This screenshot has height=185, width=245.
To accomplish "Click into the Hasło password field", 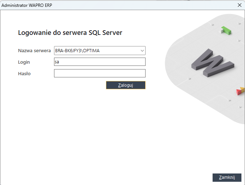I will (x=100, y=73).
